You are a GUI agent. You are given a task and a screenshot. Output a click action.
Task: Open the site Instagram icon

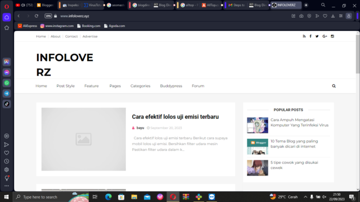click(x=333, y=36)
